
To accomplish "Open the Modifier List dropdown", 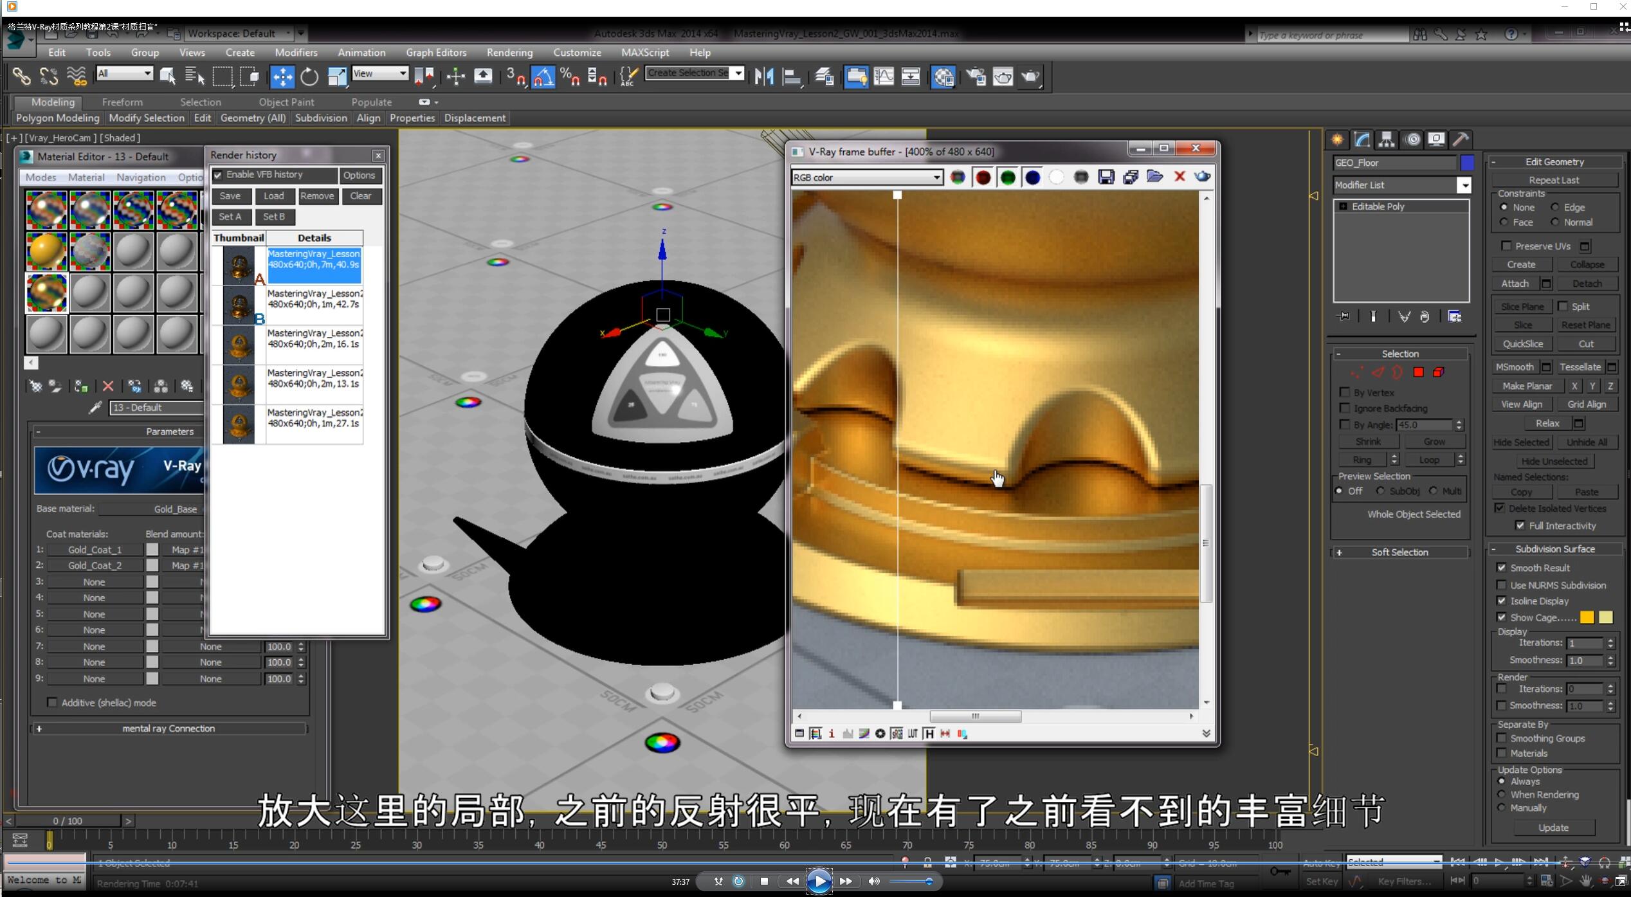I will click(1402, 185).
